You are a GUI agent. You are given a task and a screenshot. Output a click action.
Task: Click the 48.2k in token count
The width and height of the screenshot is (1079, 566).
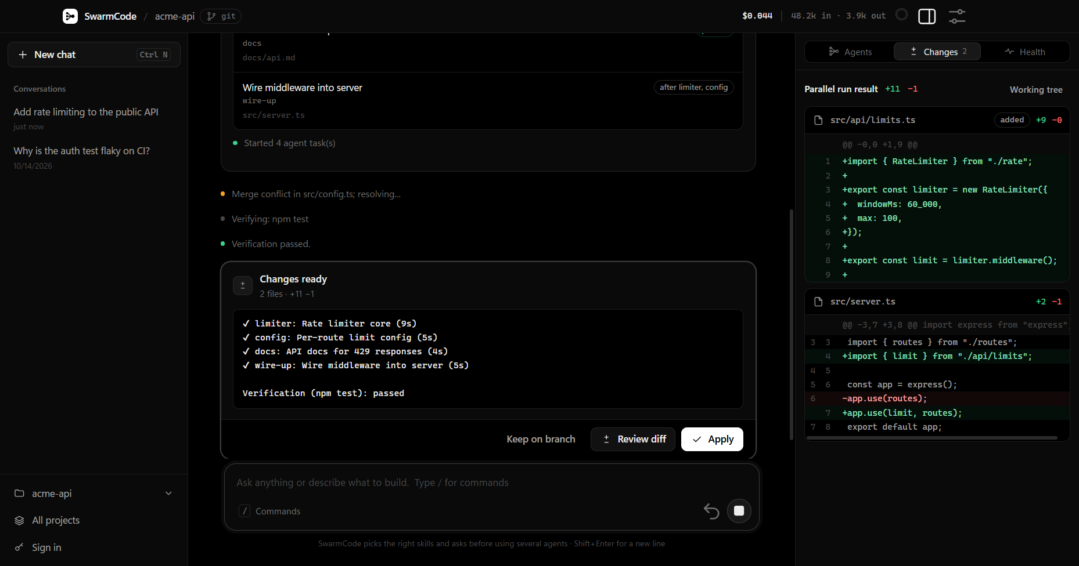click(x=811, y=16)
